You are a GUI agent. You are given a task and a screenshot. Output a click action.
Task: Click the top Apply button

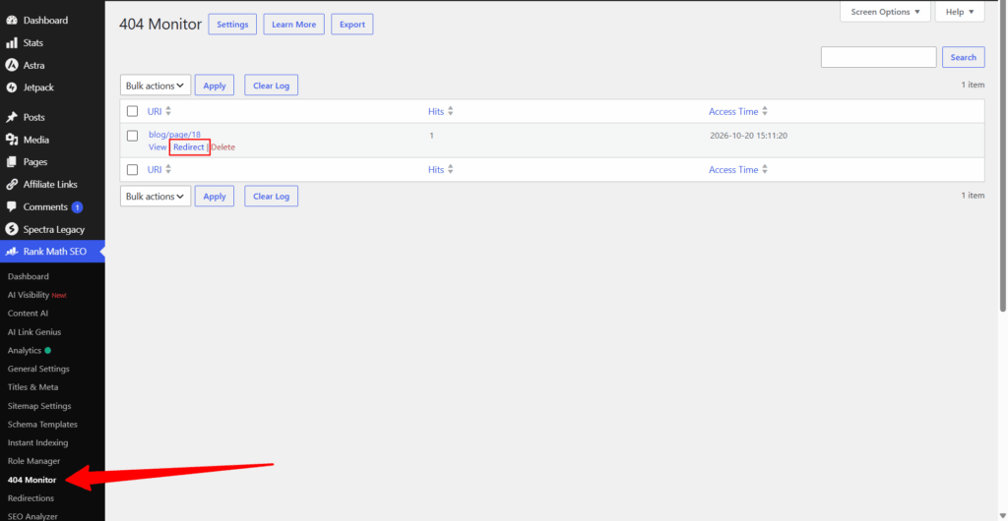click(x=215, y=86)
